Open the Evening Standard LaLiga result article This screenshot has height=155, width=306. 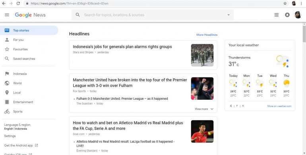click(x=125, y=143)
